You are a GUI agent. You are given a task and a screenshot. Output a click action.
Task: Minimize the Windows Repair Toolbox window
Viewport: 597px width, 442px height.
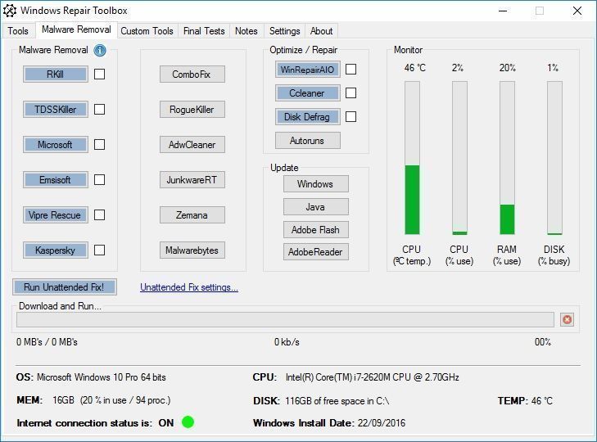[x=503, y=11]
